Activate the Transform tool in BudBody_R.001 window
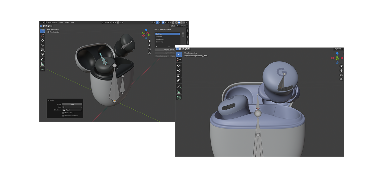Image resolution: width=378 pixels, height=176 pixels. (179, 81)
